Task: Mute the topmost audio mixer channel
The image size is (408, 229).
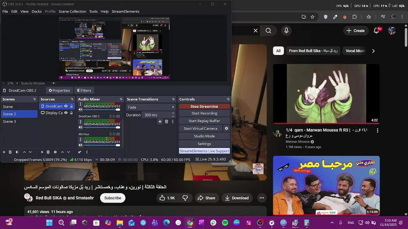Action: point(80,109)
